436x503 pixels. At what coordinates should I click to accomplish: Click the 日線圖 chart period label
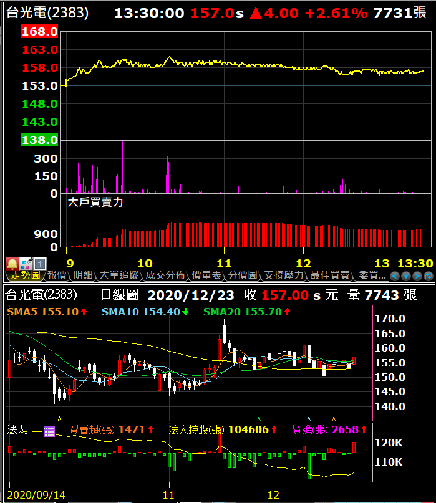120,294
